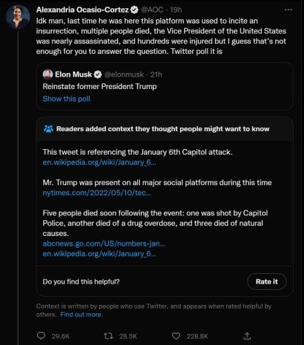Screen dimensions: 304x345
Task: Click the community readers people icon
Action: pyautogui.click(x=48, y=129)
